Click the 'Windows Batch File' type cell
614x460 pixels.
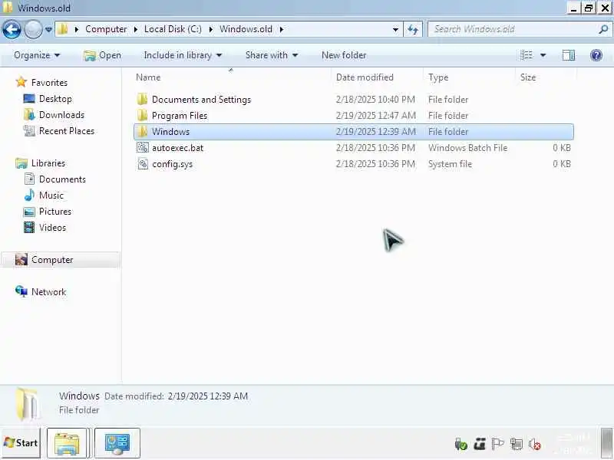click(x=467, y=148)
